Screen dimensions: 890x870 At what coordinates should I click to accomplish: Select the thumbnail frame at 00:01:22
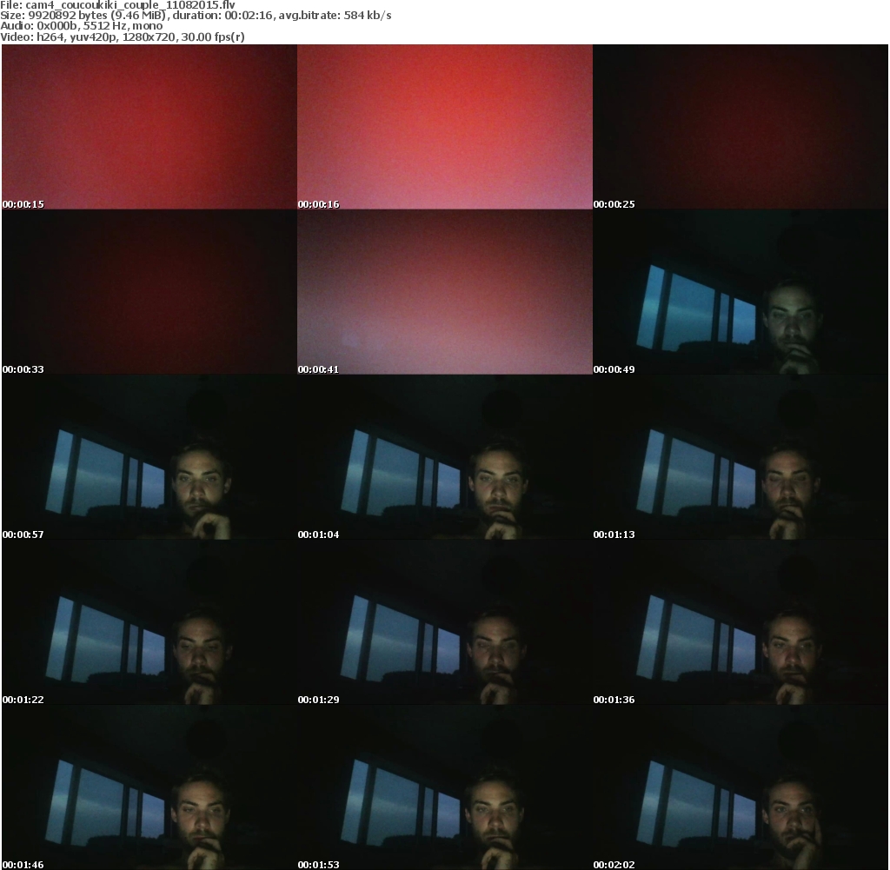pos(149,622)
